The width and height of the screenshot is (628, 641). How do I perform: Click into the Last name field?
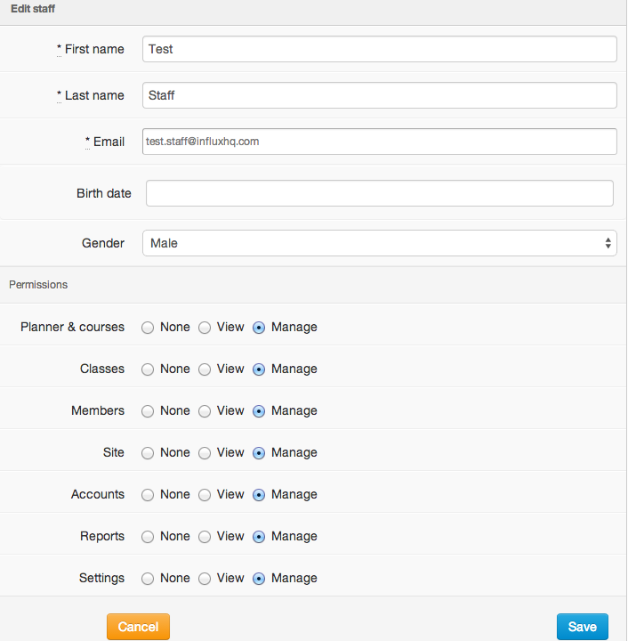point(379,95)
